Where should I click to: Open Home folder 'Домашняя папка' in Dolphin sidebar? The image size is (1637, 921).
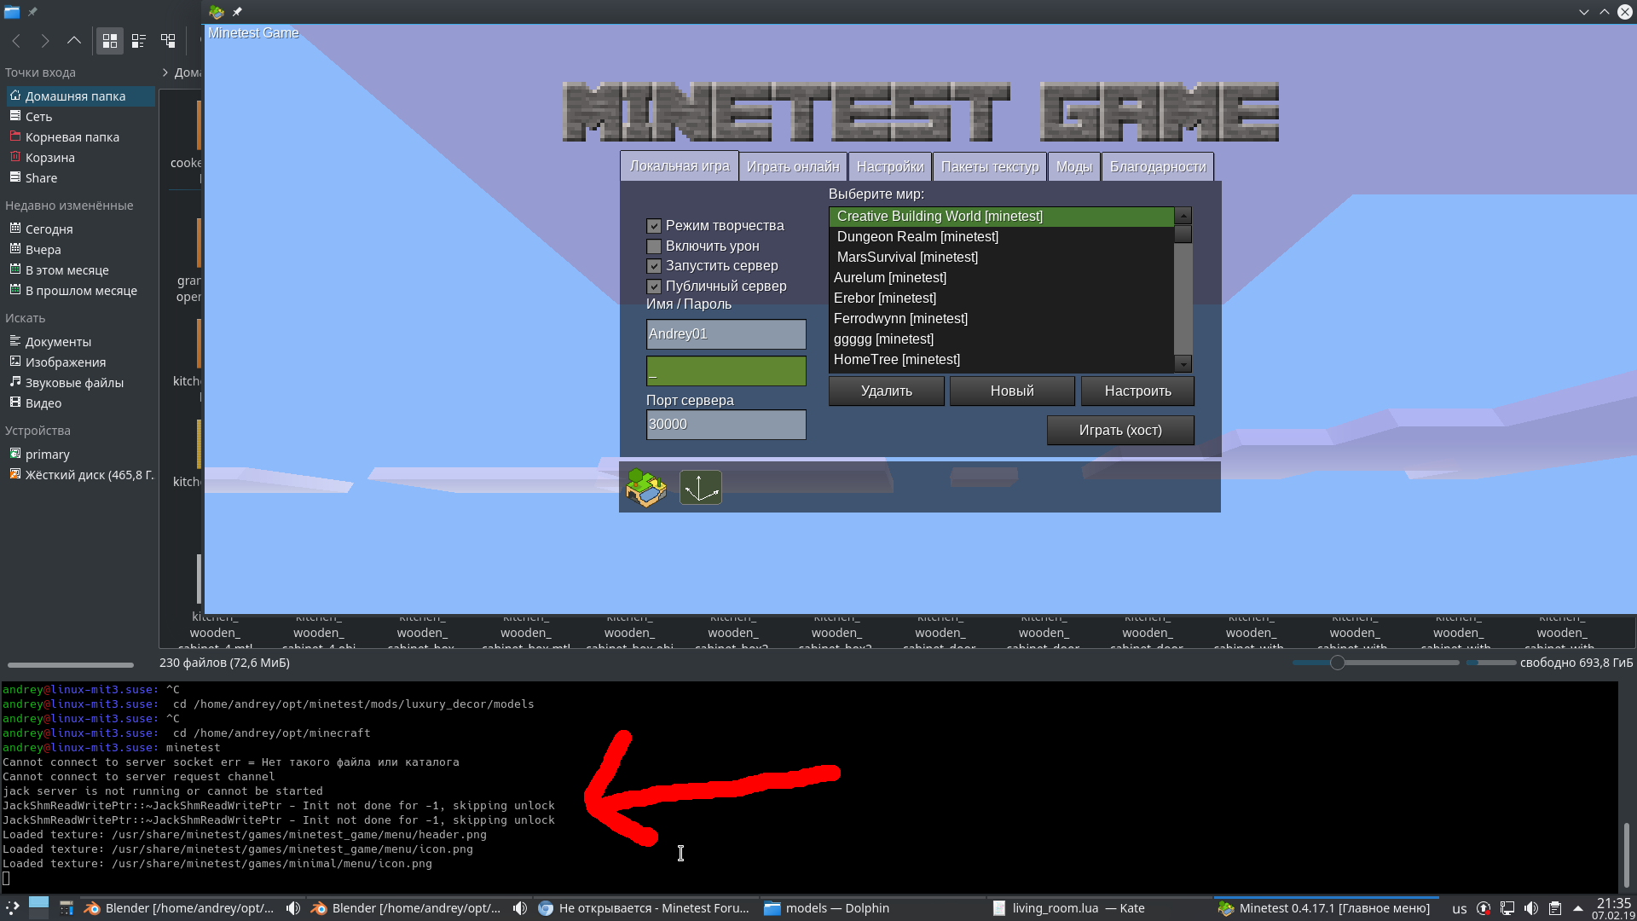[80, 96]
